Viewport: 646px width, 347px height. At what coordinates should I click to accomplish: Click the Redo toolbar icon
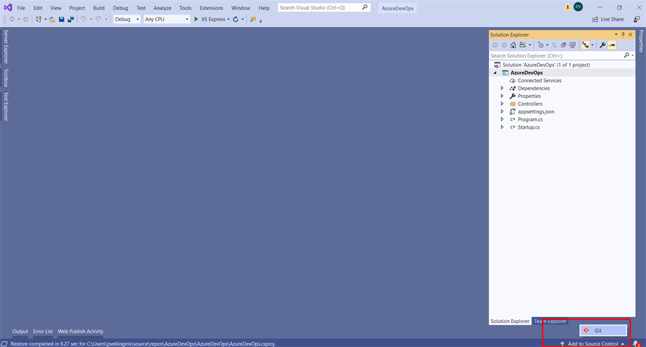(98, 20)
